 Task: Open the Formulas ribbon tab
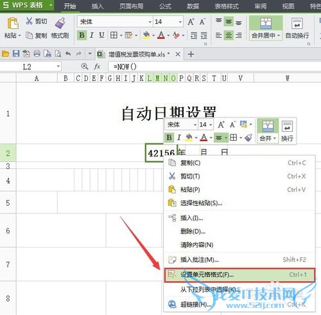165,6
